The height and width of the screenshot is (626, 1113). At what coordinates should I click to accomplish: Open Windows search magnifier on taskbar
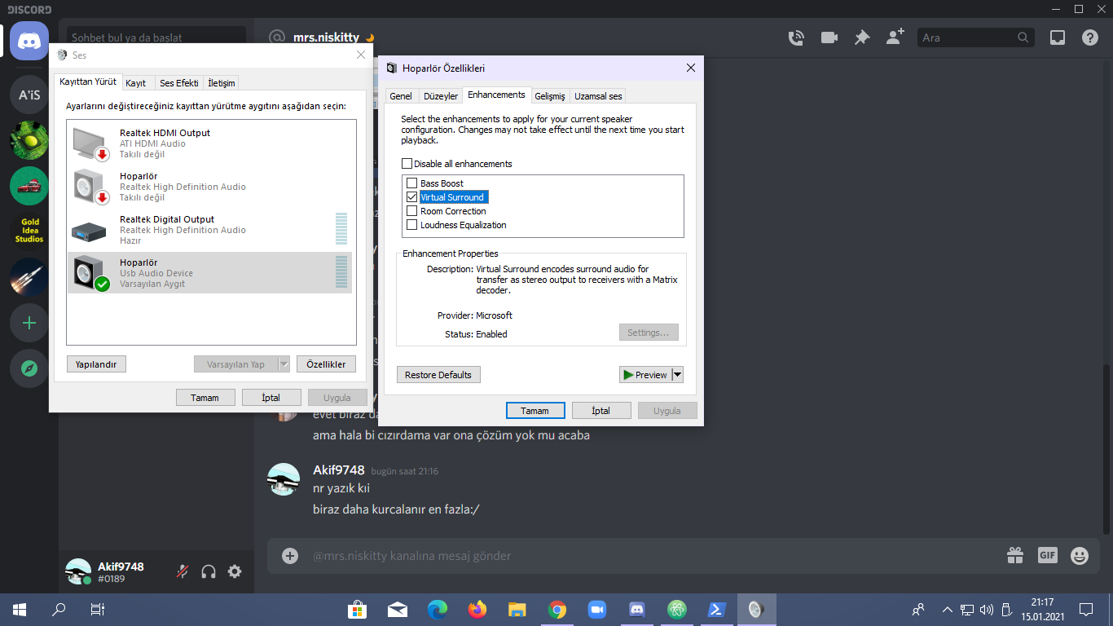(59, 610)
